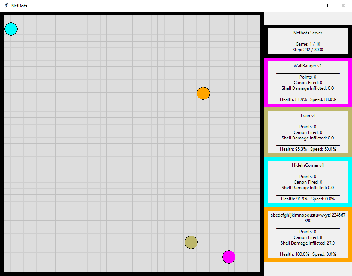
Task: Select HideInCorner's Shell Damage Inflicted stat
Action: (308, 187)
